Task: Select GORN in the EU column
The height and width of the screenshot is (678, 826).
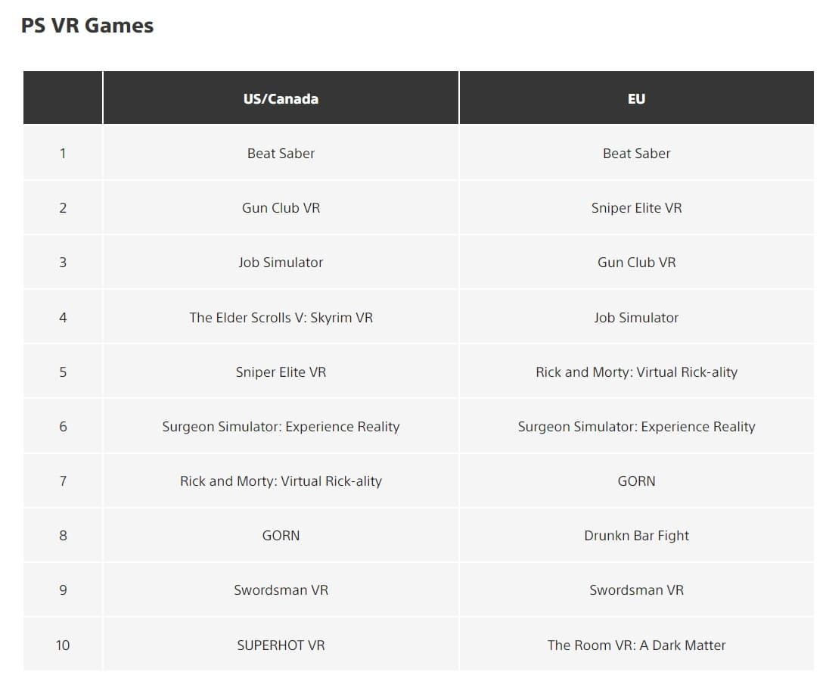Action: 636,481
